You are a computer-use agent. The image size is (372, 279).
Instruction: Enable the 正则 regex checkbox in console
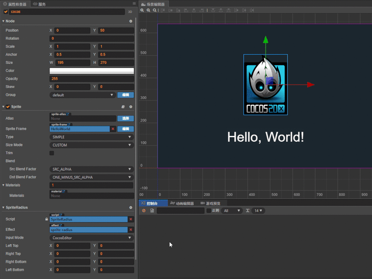(209, 210)
